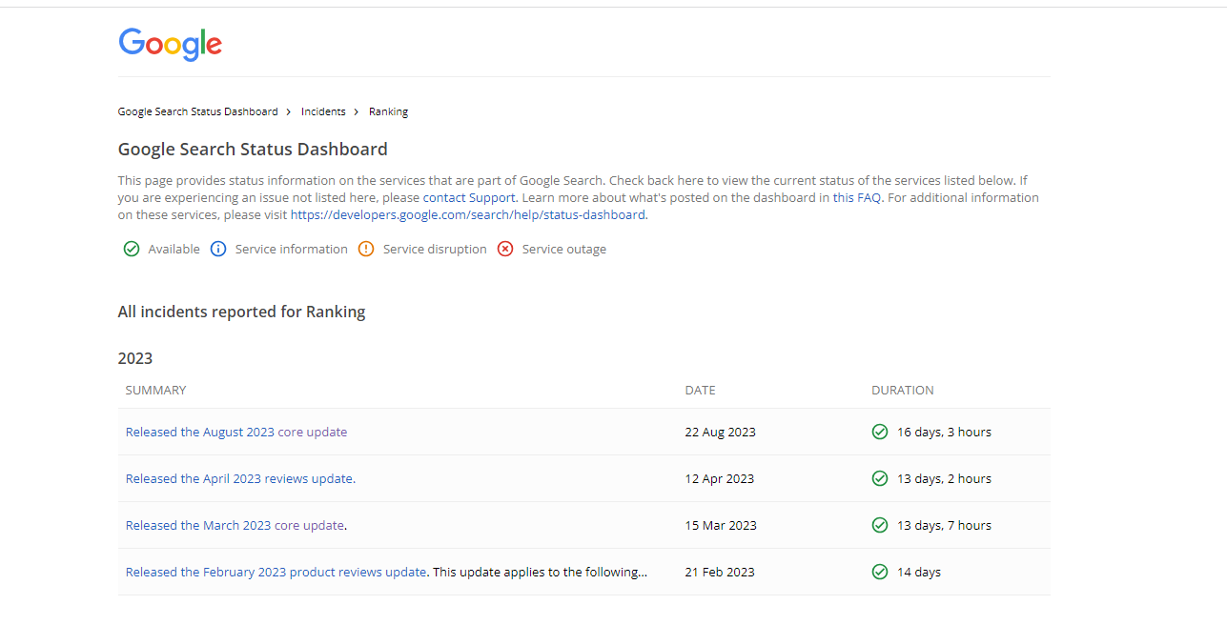1227x625 pixels.
Task: Click the red Service outage legend icon
Action: tap(505, 249)
